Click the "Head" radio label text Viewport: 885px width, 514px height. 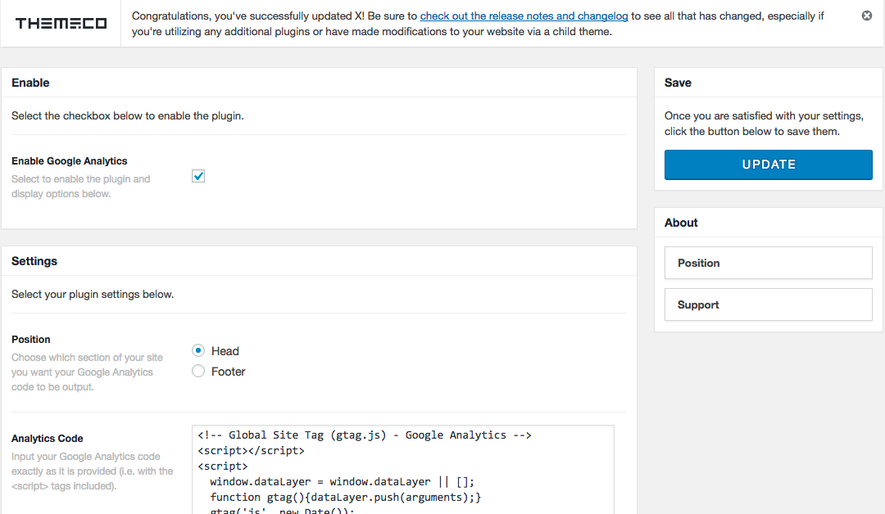coord(225,351)
